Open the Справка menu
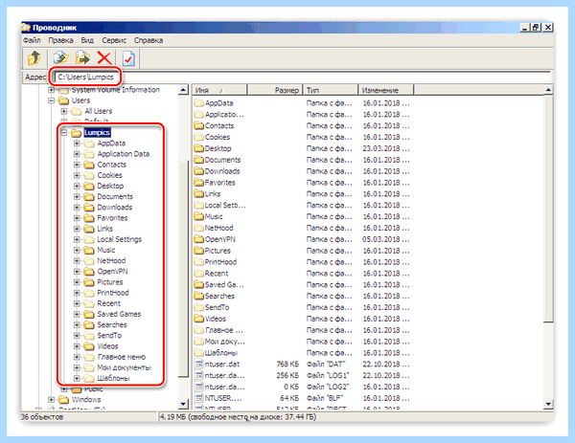The height and width of the screenshot is (443, 575). [x=149, y=40]
